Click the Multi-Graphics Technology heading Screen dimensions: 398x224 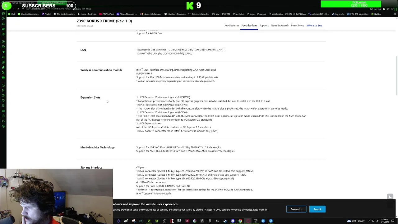97,147
